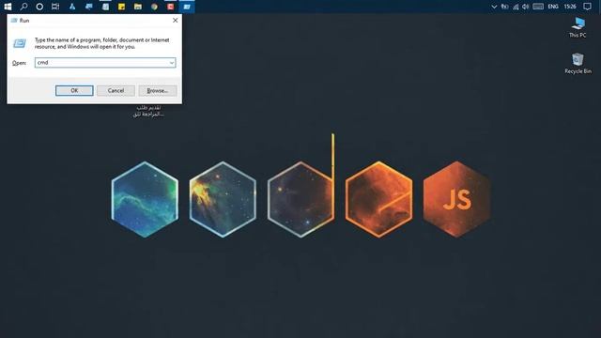Select This PC desktop icon
This screenshot has width=601, height=338.
pyautogui.click(x=578, y=27)
